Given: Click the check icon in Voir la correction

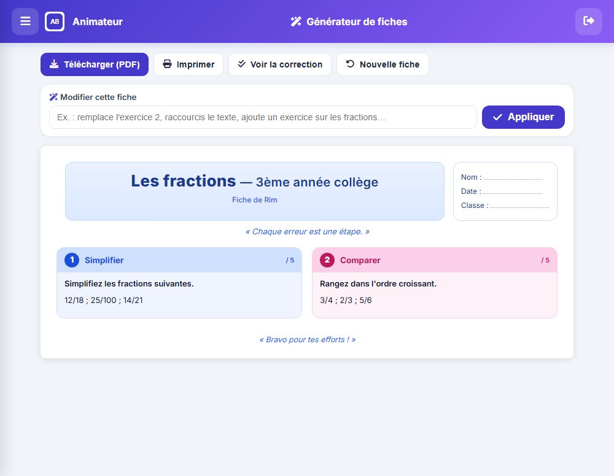Looking at the screenshot, I should tap(241, 64).
